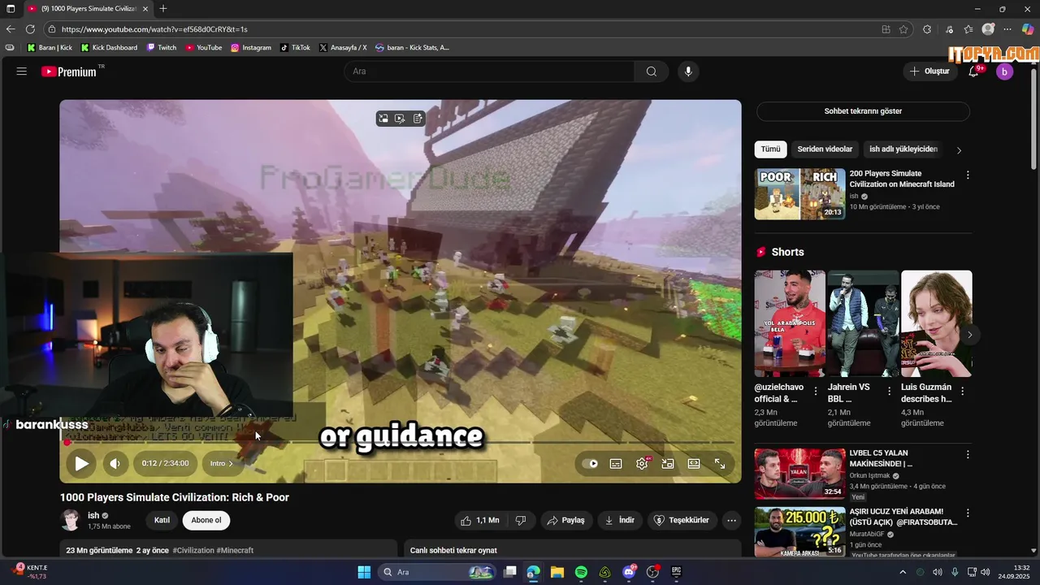The height and width of the screenshot is (585, 1040).
Task: Play the video with the play button
Action: (81, 464)
